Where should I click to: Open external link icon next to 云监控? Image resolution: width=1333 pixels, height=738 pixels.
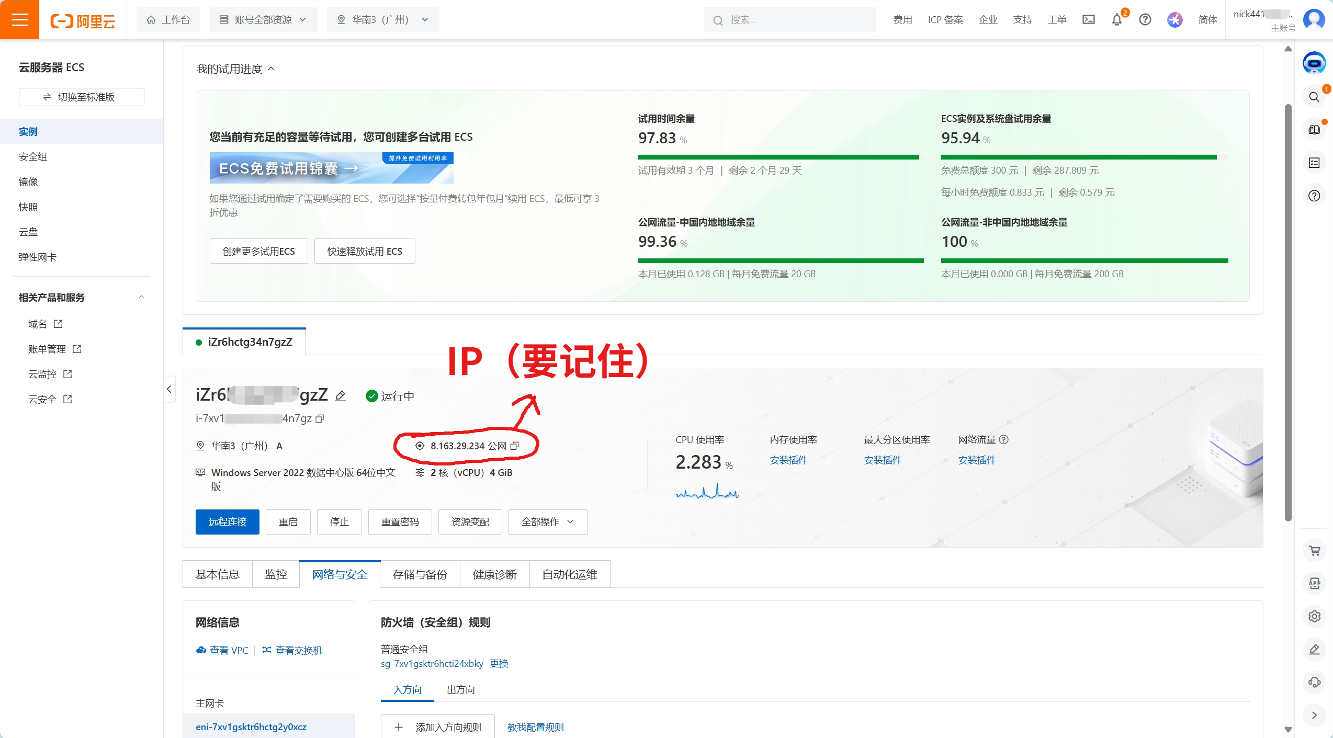(67, 374)
